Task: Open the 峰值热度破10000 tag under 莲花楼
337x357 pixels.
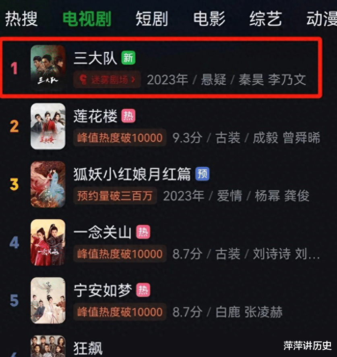Action: coord(120,138)
